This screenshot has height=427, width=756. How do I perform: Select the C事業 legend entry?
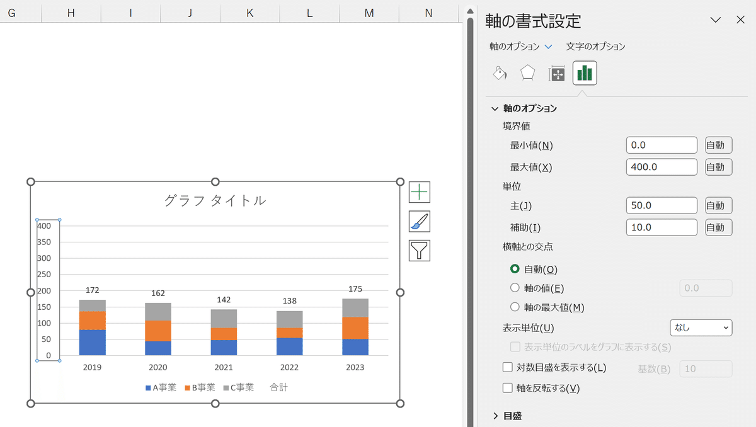point(238,387)
